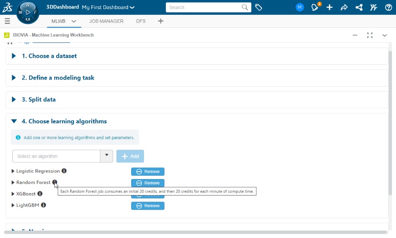Open the MLWB tab dropdown chevron

74,21
